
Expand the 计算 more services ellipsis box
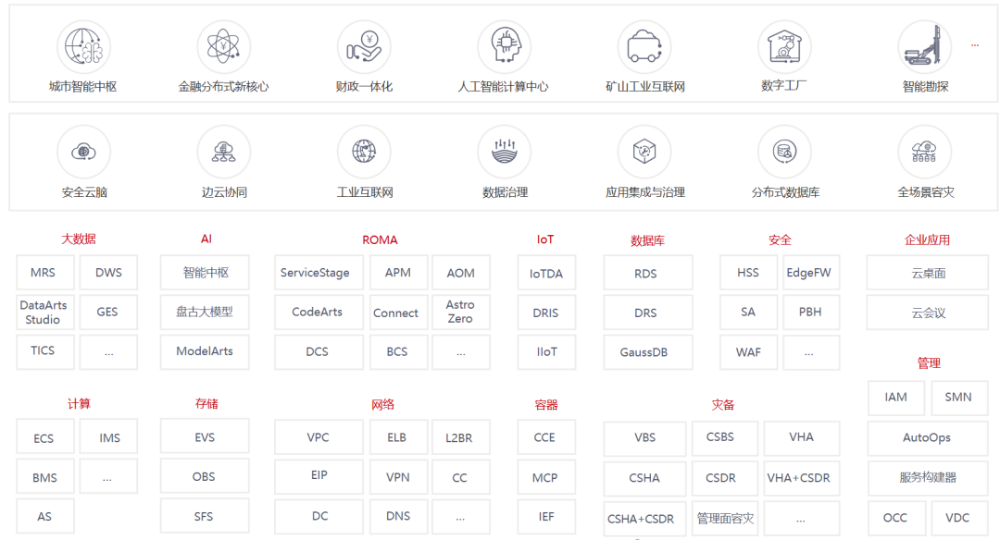(x=108, y=476)
